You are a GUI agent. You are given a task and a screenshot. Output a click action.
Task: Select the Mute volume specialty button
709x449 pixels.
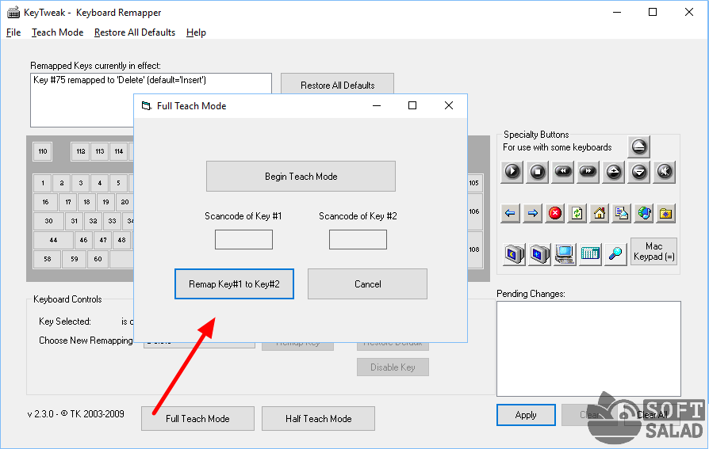tap(665, 170)
